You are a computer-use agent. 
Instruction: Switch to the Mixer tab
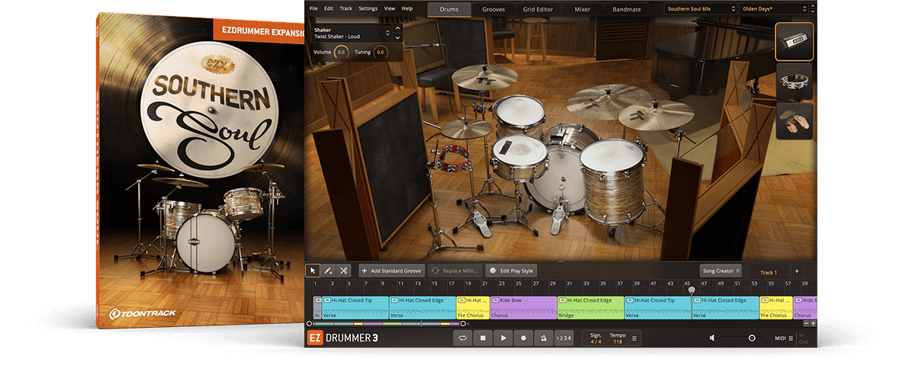tap(581, 9)
